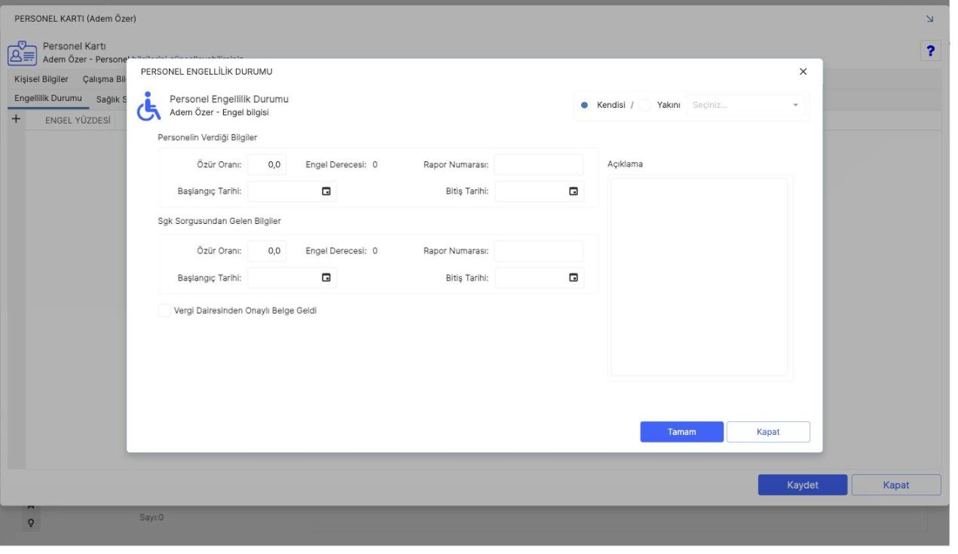Screen dimensions: 958x554
Task: Click Sgk Rapor Numarası input field
Action: coord(539,251)
